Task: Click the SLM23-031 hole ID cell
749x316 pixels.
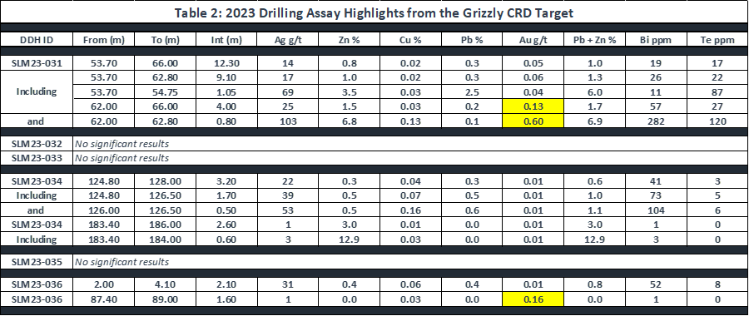Action: (x=37, y=63)
